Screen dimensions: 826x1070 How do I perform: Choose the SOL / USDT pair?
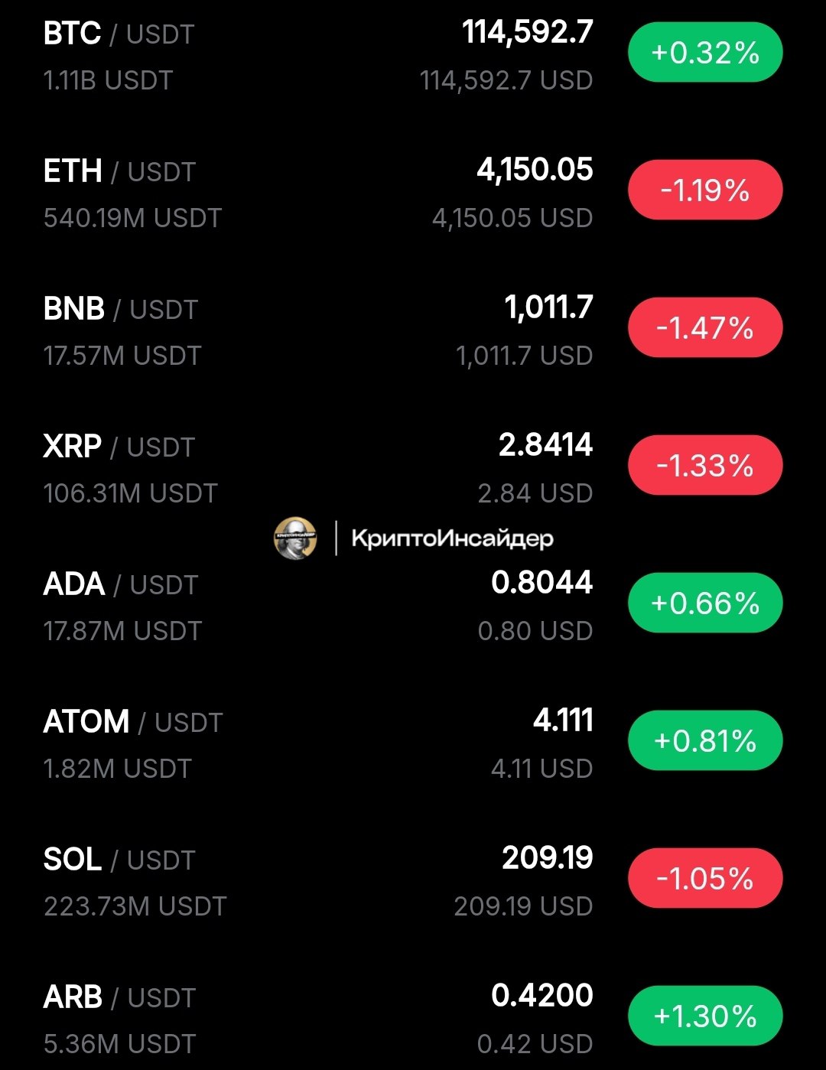click(119, 860)
